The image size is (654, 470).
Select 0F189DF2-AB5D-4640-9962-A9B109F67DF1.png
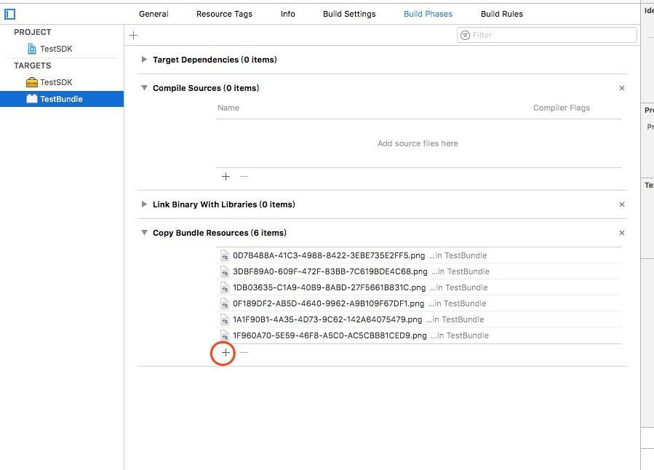pos(418,303)
